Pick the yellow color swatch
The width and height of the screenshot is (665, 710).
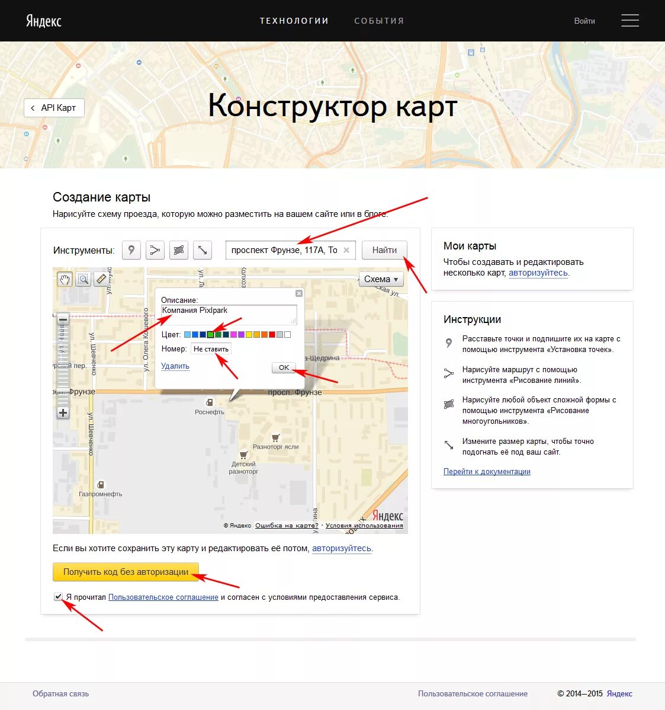pyautogui.click(x=249, y=335)
